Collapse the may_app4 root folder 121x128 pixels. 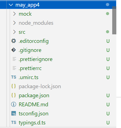[11, 5]
